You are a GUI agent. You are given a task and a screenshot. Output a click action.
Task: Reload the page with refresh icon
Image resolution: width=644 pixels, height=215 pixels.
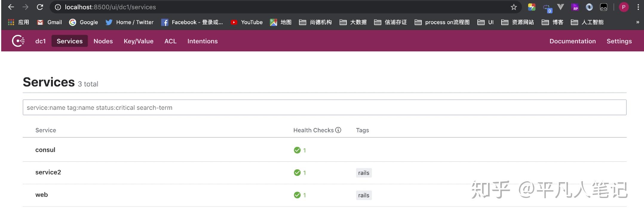40,7
